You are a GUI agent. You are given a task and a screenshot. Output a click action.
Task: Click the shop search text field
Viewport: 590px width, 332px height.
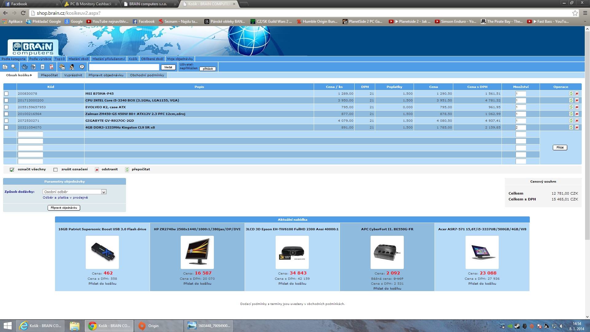coord(124,67)
